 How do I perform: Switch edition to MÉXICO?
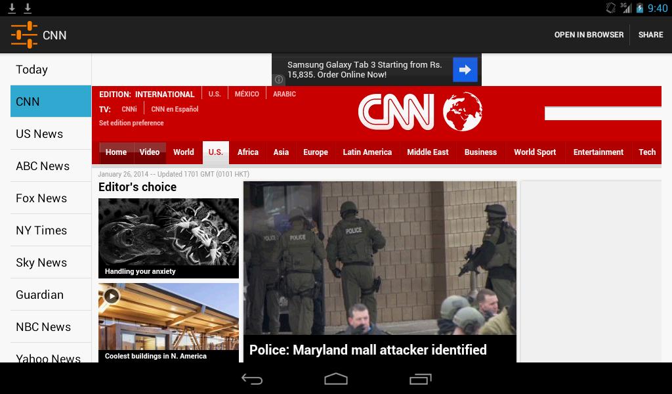(247, 94)
